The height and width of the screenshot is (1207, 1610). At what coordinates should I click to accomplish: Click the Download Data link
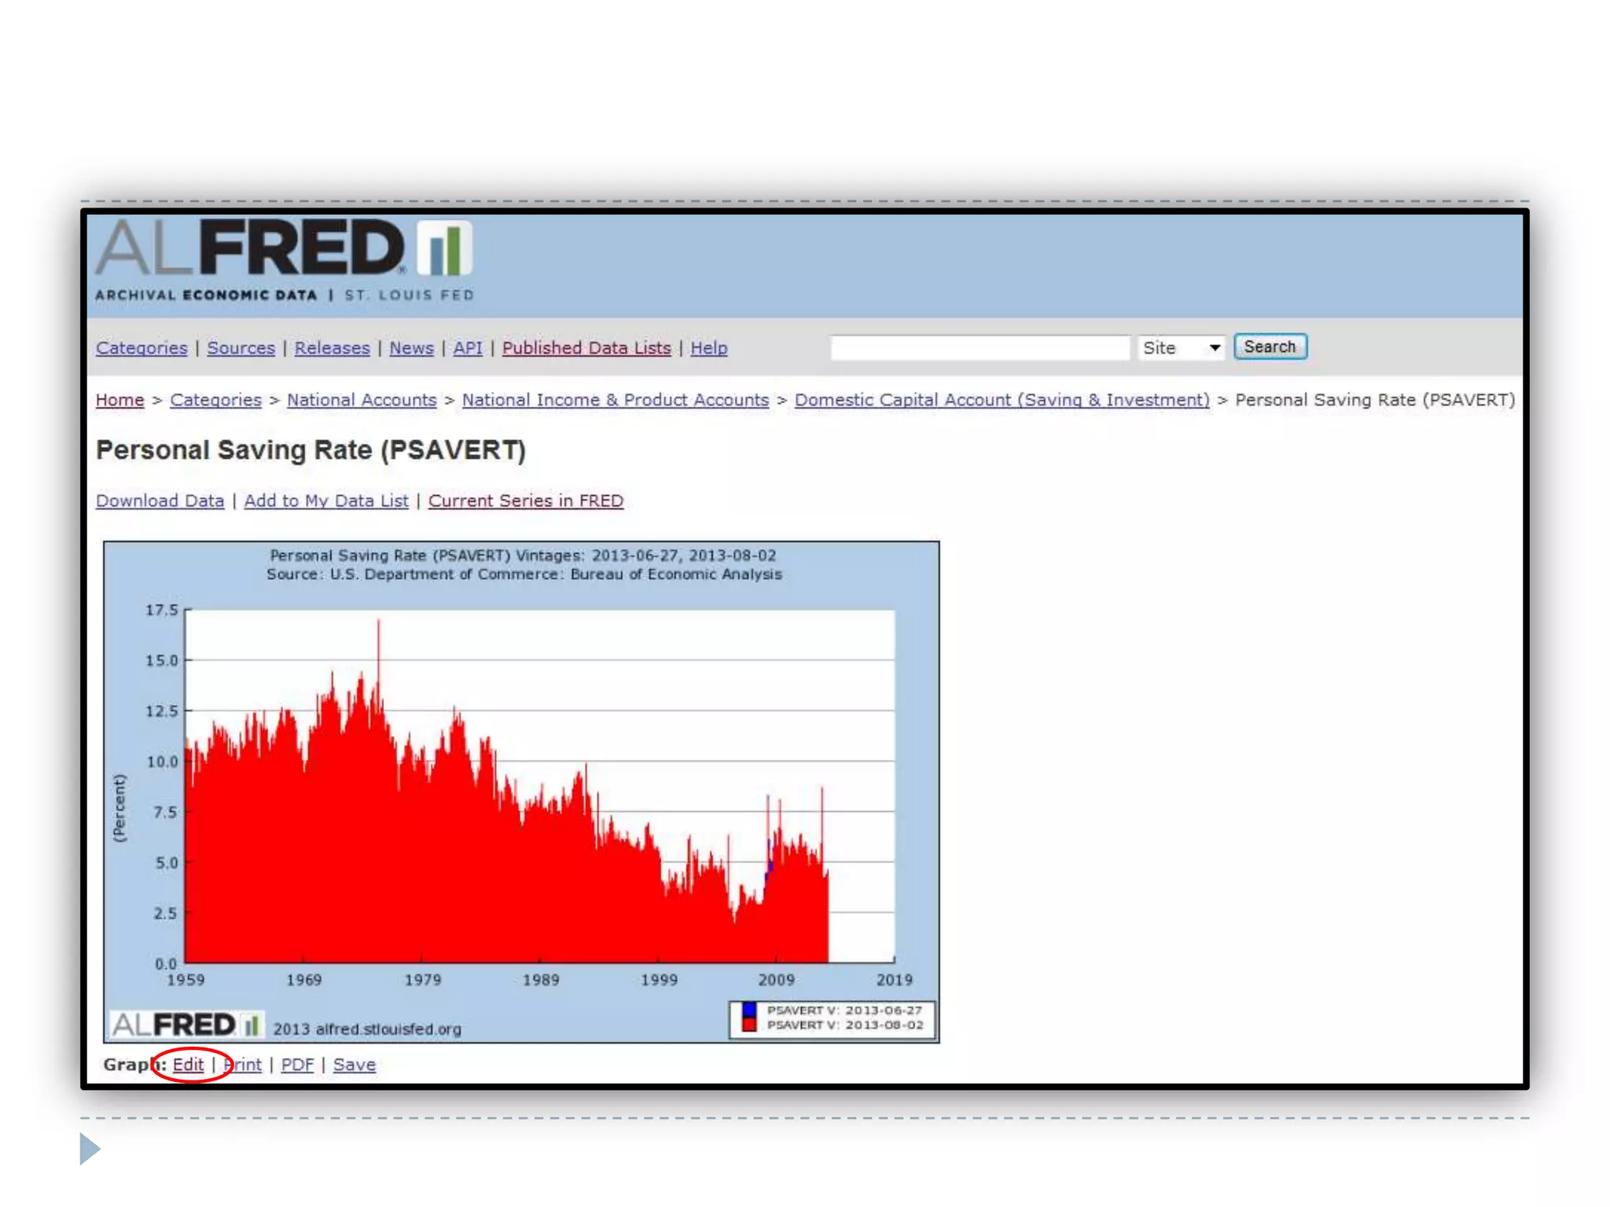(x=160, y=501)
